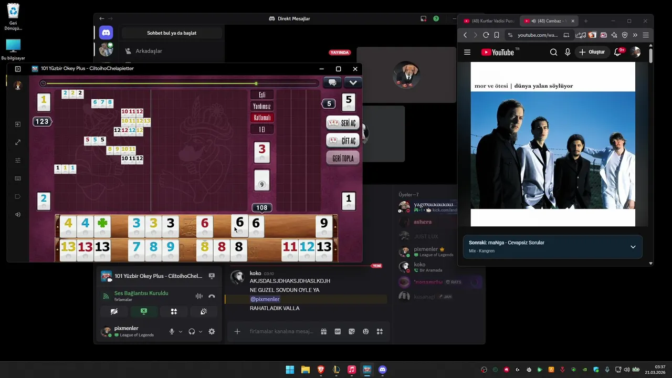Toggle camera off in Discord voice panel
Screen dimensions: 672x378
point(114,311)
